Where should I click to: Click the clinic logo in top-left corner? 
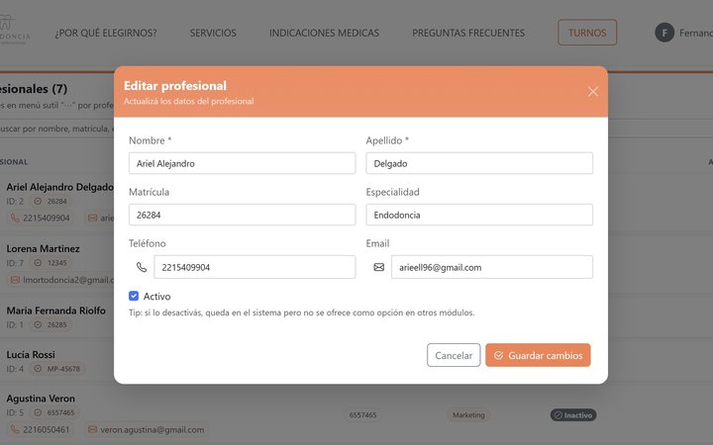[15, 32]
